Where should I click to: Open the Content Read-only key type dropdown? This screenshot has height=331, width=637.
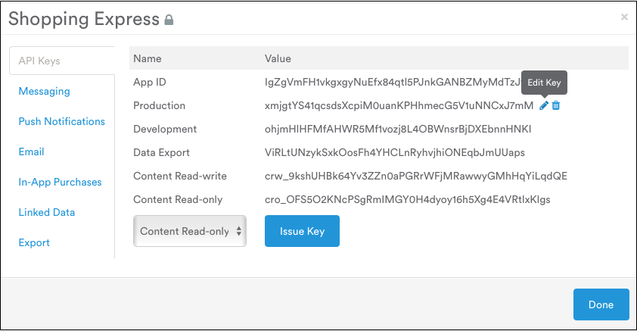190,231
